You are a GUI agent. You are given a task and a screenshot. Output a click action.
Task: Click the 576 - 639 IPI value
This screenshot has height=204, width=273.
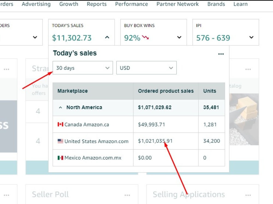pos(213,38)
